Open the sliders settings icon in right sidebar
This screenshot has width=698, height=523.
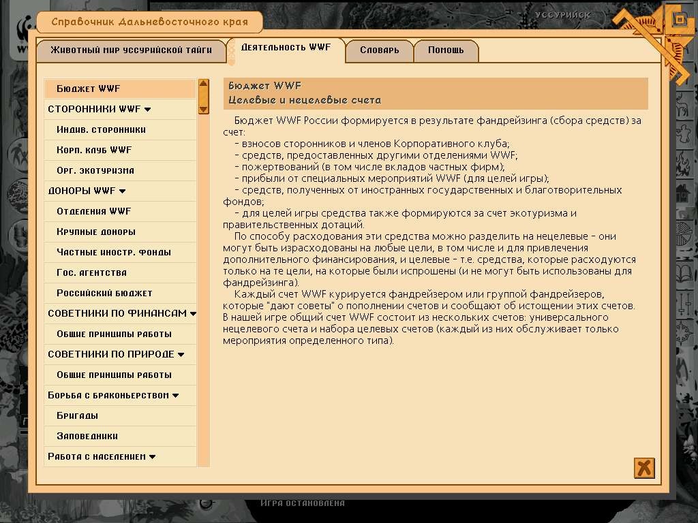(x=683, y=303)
